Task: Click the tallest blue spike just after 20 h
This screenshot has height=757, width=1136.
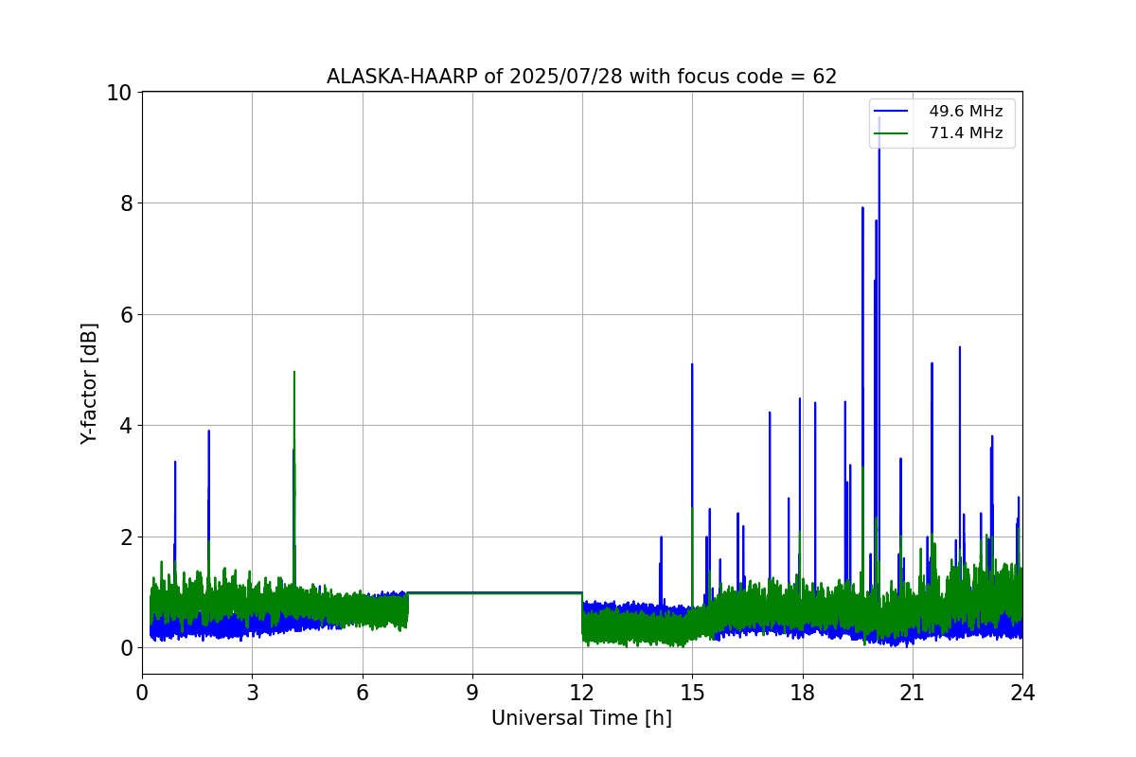Action: [x=879, y=121]
